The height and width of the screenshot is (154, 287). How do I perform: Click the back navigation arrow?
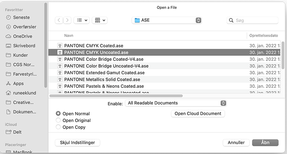[59, 20]
